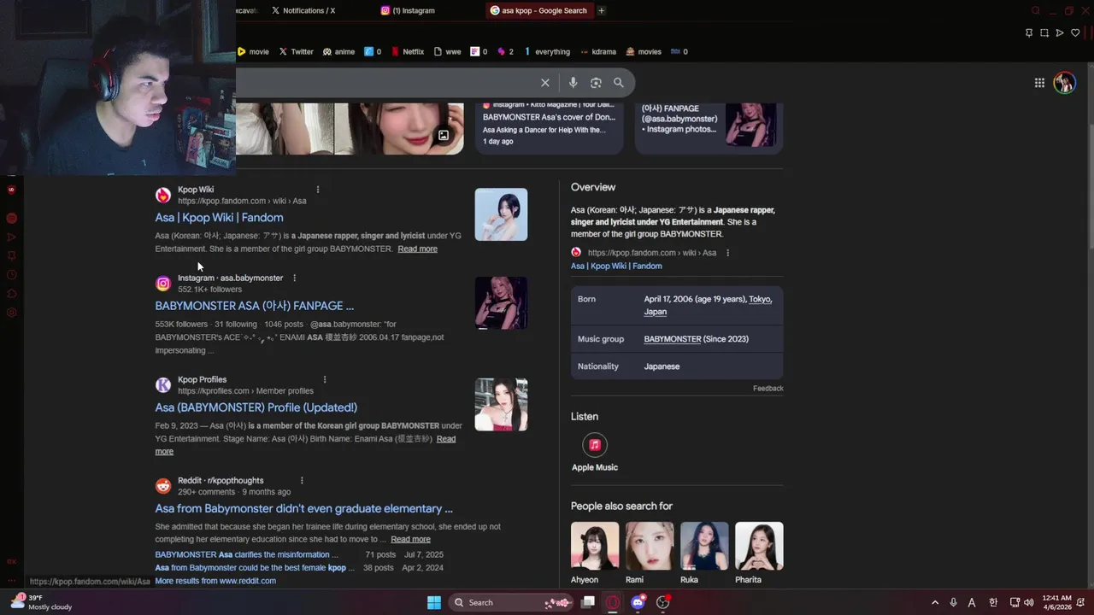Click the browser snapshot icon
Screen dimensions: 1094x615
point(1044,32)
